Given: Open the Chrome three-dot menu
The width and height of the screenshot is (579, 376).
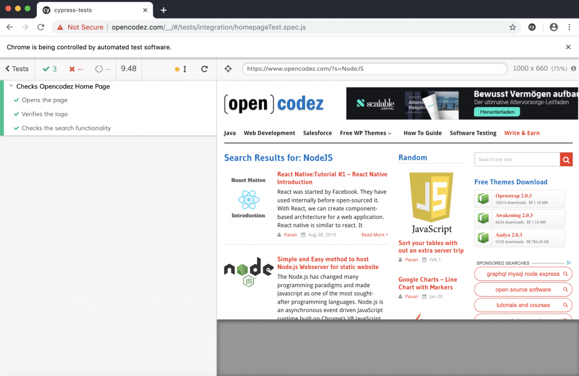Looking at the screenshot, I should (569, 27).
